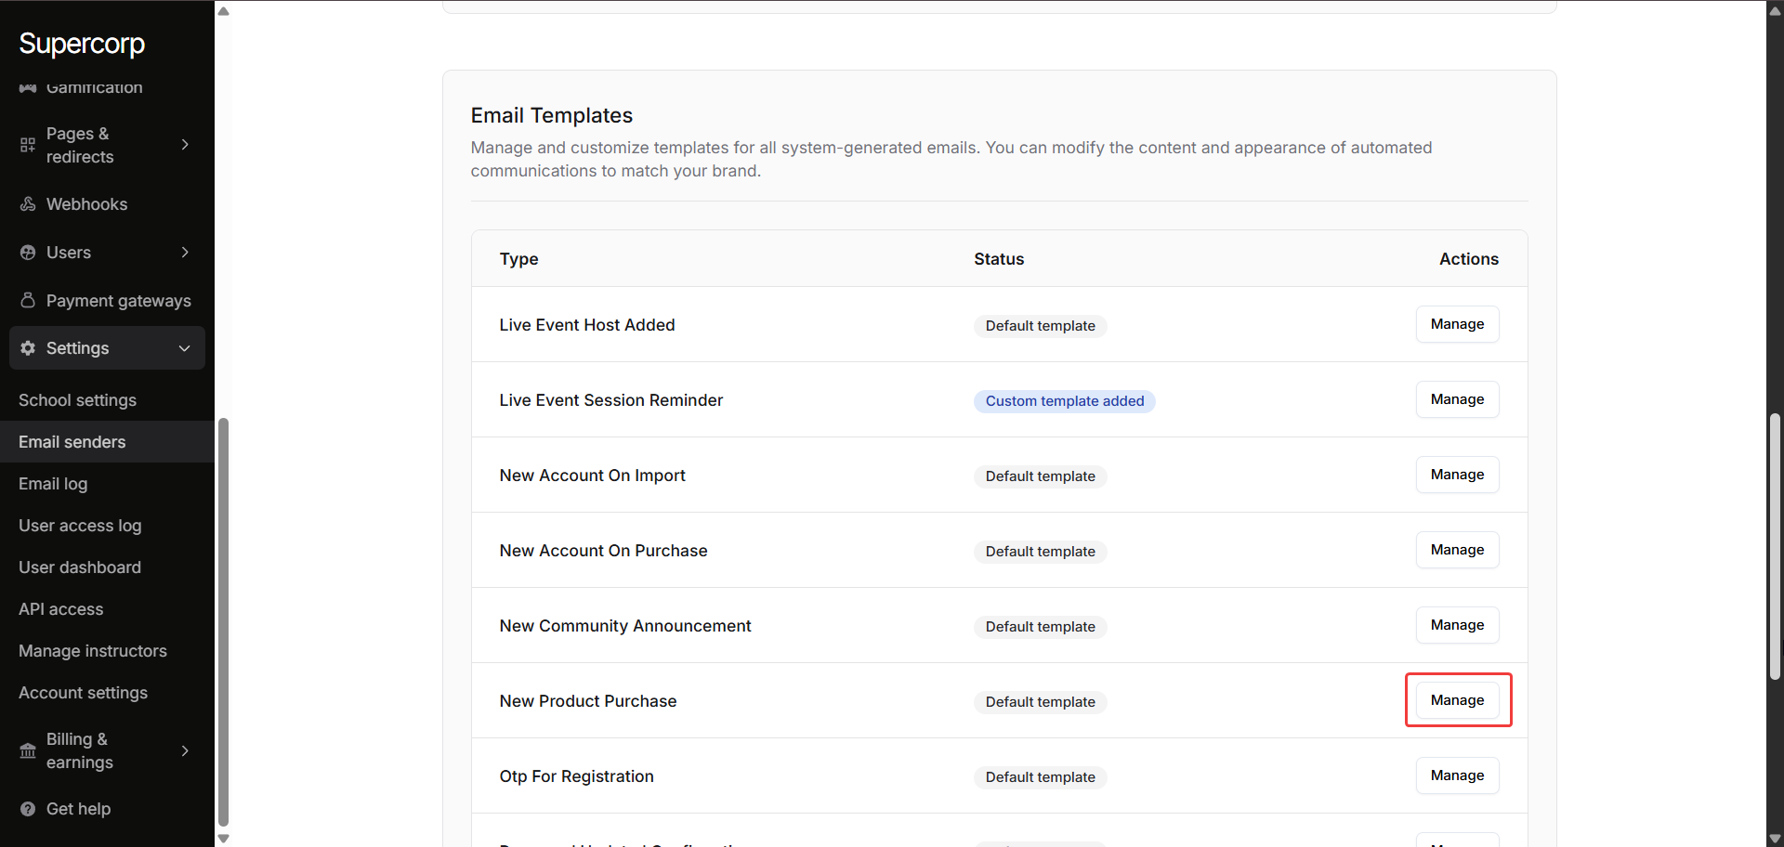Click the Webhooks icon in sidebar
1784x847 pixels.
pyautogui.click(x=28, y=204)
